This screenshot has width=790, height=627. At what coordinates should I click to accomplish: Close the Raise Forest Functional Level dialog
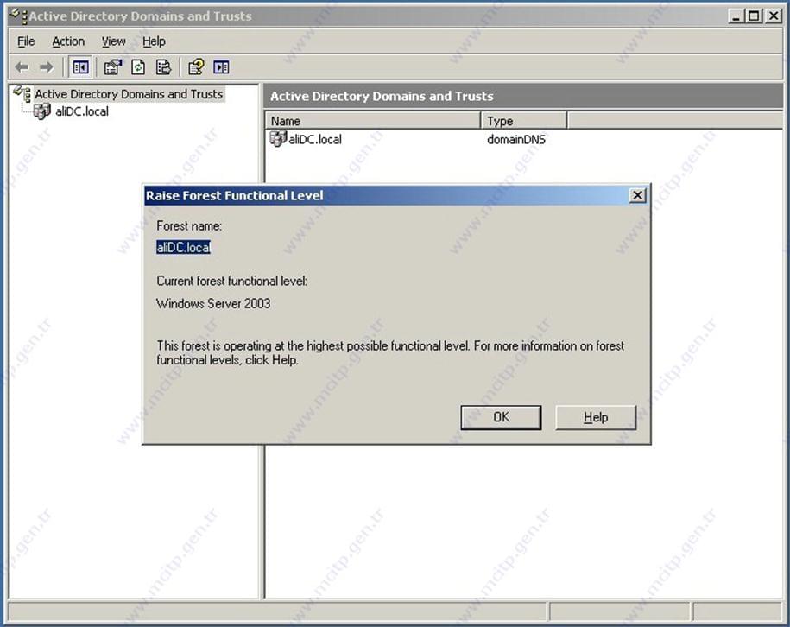point(637,195)
